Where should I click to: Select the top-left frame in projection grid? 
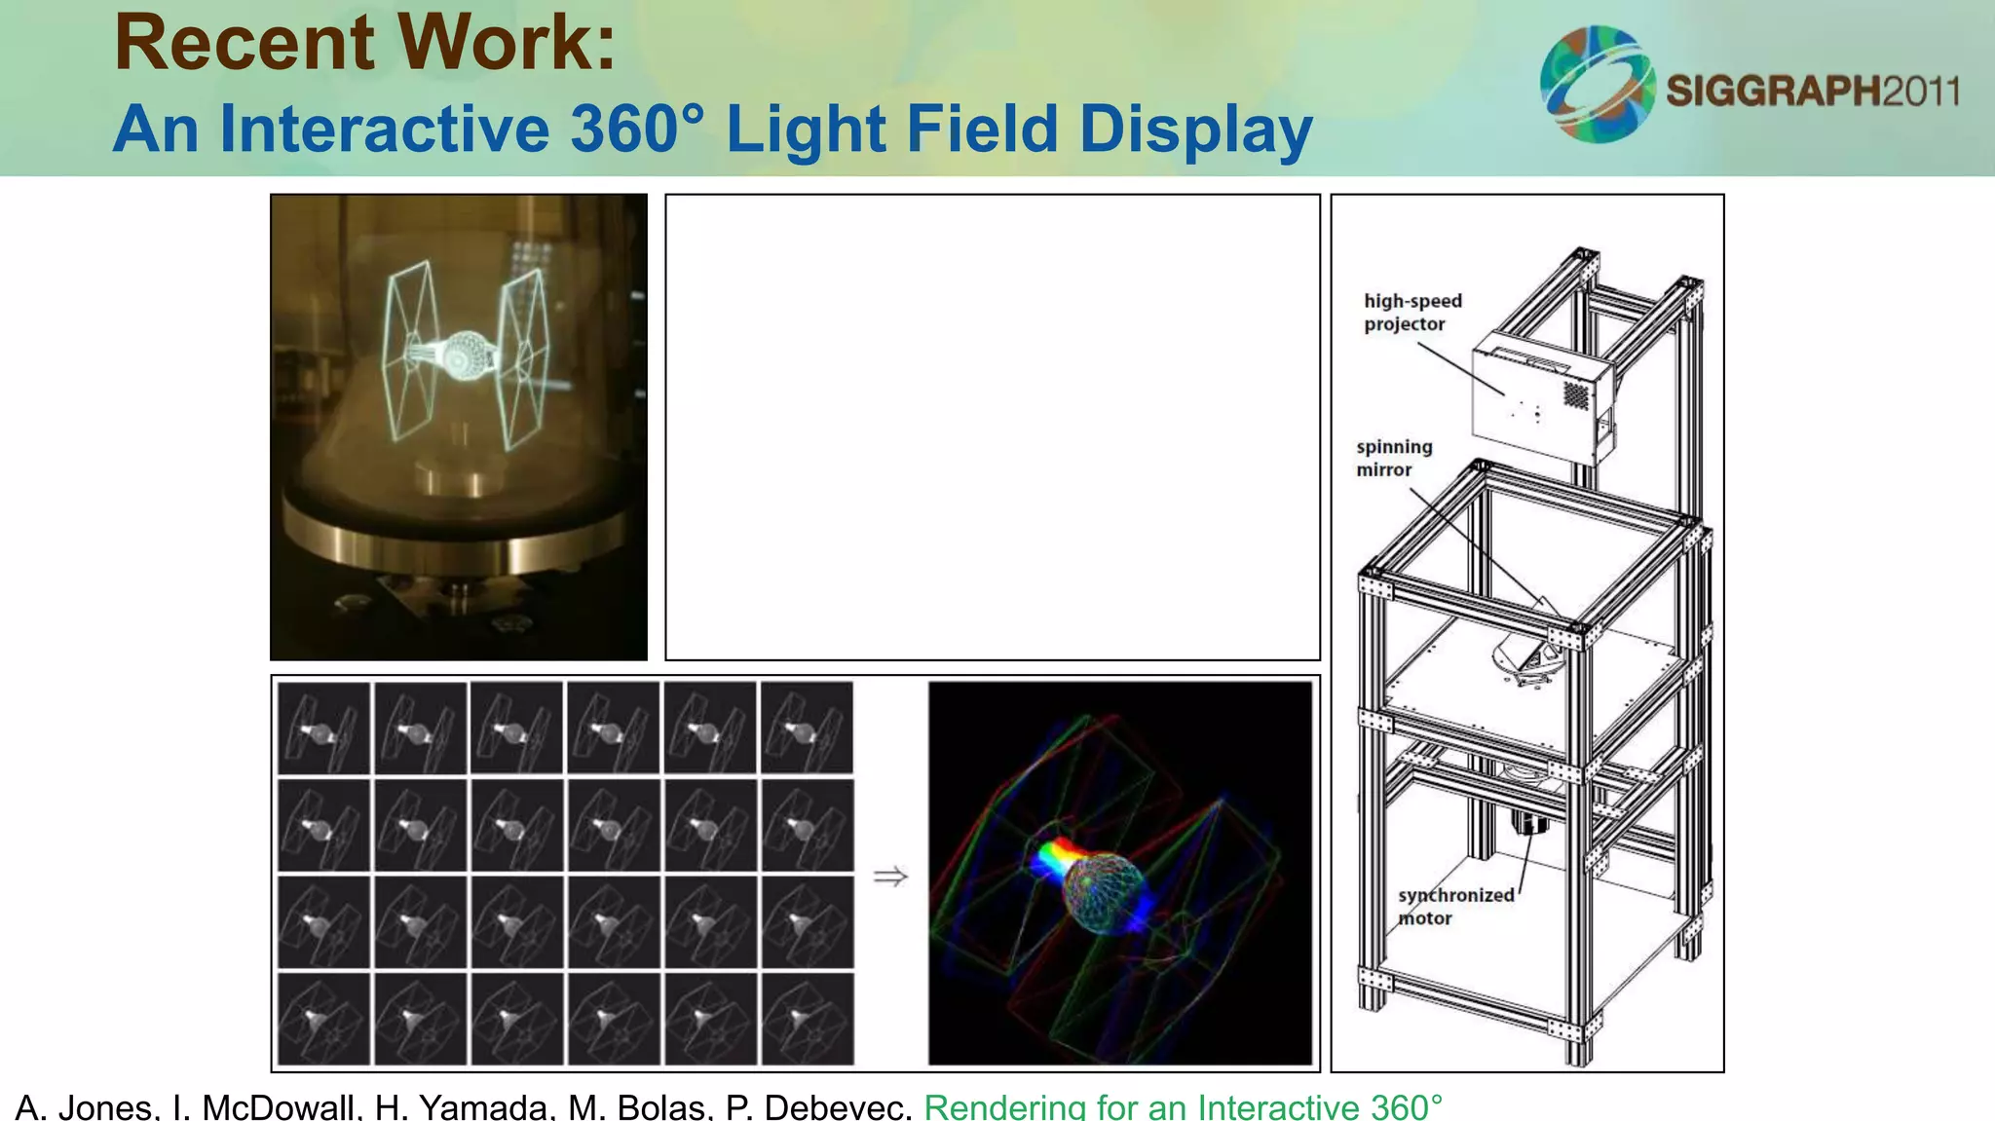point(323,728)
